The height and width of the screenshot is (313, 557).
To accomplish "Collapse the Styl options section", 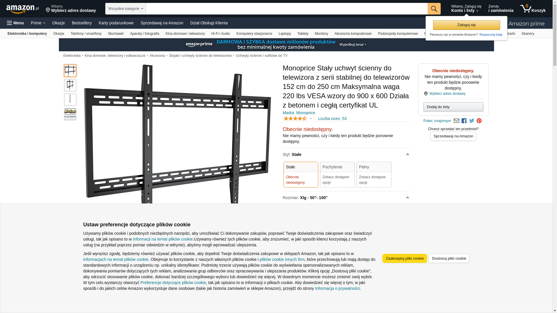I will coord(407,154).
